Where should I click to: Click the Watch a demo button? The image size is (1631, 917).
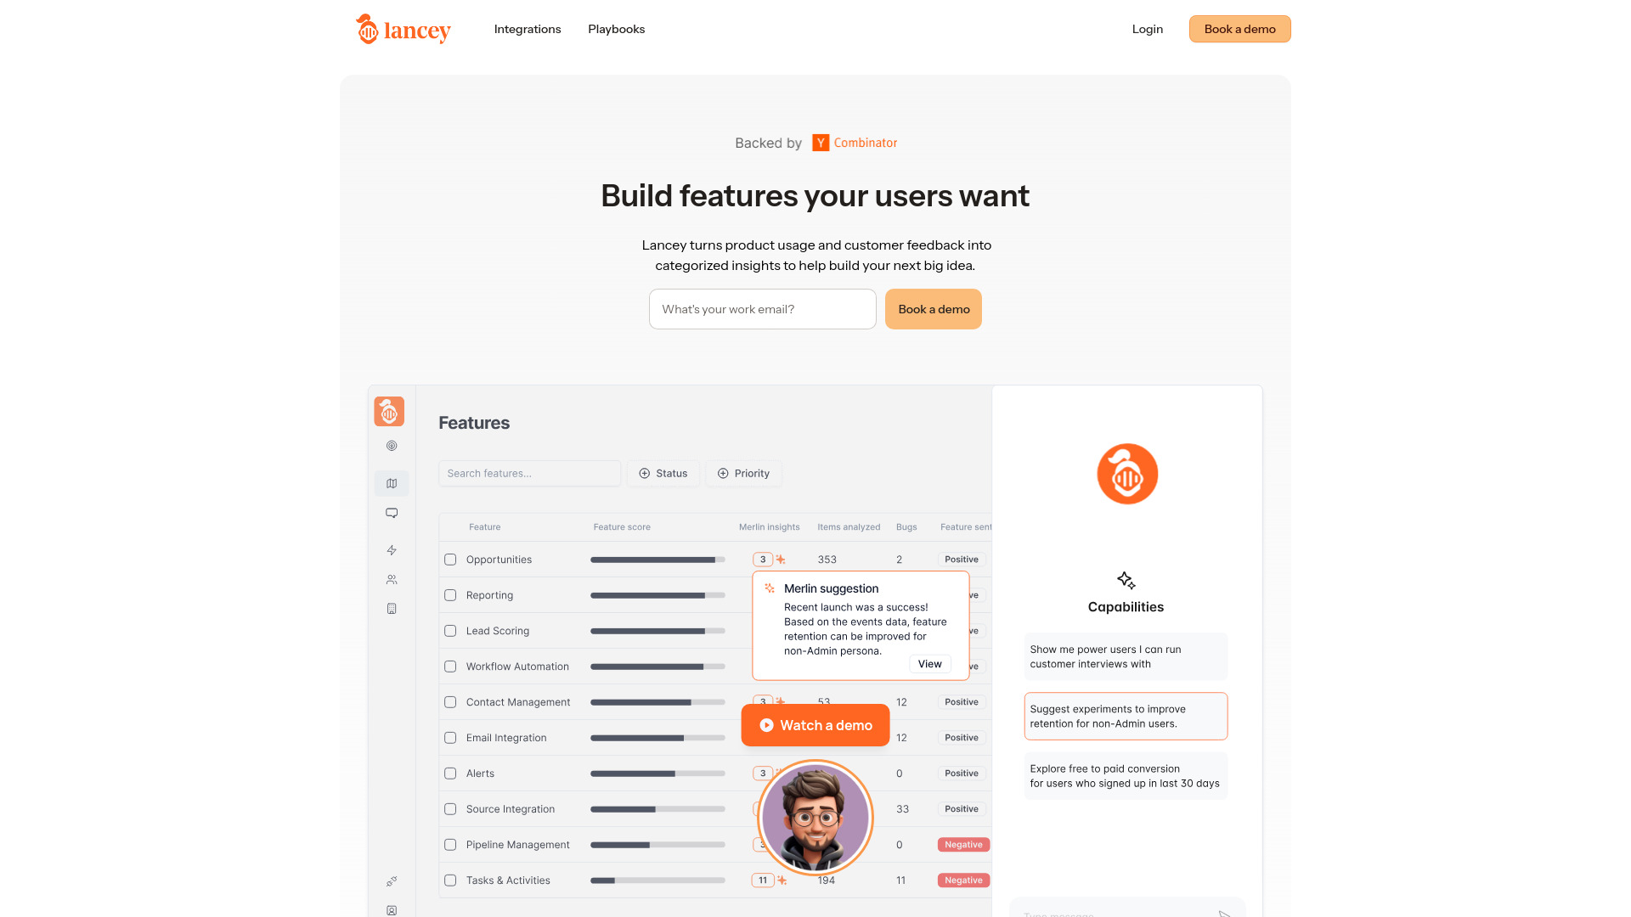tap(815, 724)
